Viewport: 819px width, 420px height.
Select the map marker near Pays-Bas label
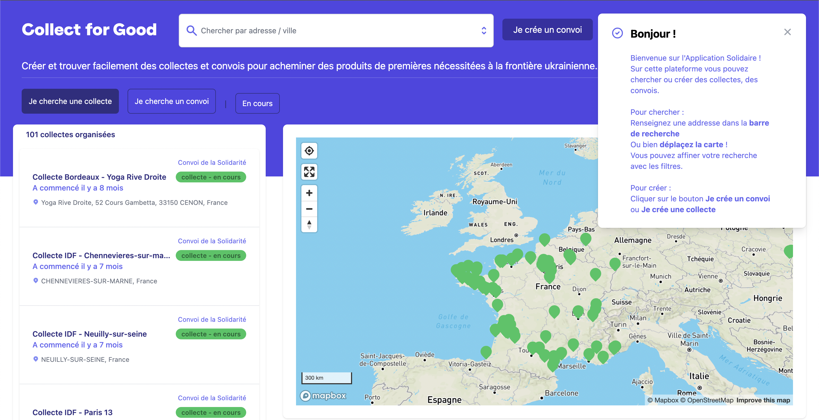coord(585,239)
